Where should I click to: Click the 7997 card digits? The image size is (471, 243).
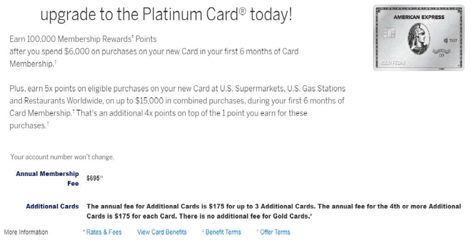(x=453, y=40)
